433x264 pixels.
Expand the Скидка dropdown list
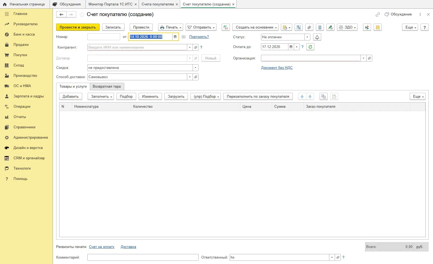coord(196,68)
